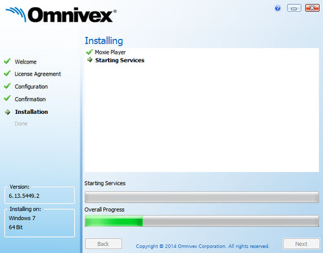Click the Overall Progress label

tap(105, 210)
